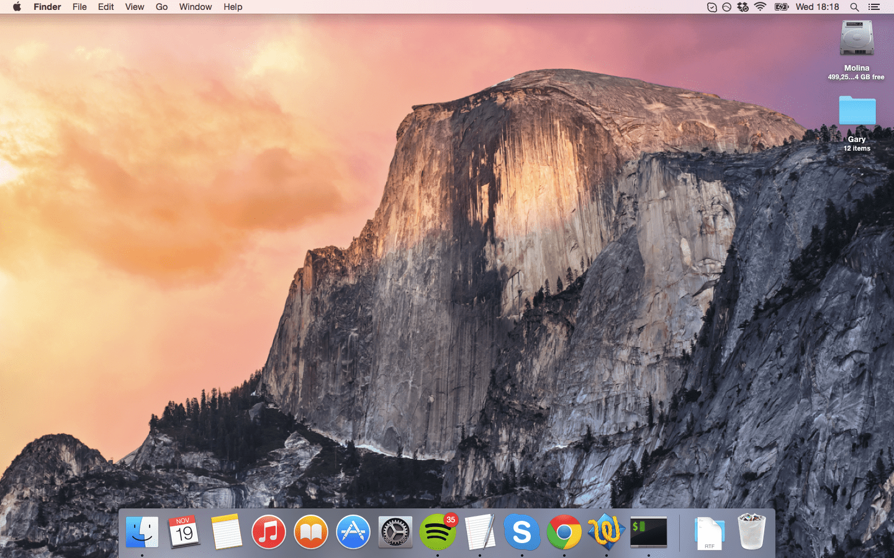
Task: Open the App Store icon
Action: 353,532
